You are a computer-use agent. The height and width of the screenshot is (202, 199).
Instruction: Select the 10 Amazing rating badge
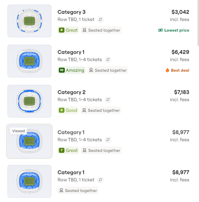pyautogui.click(x=71, y=70)
